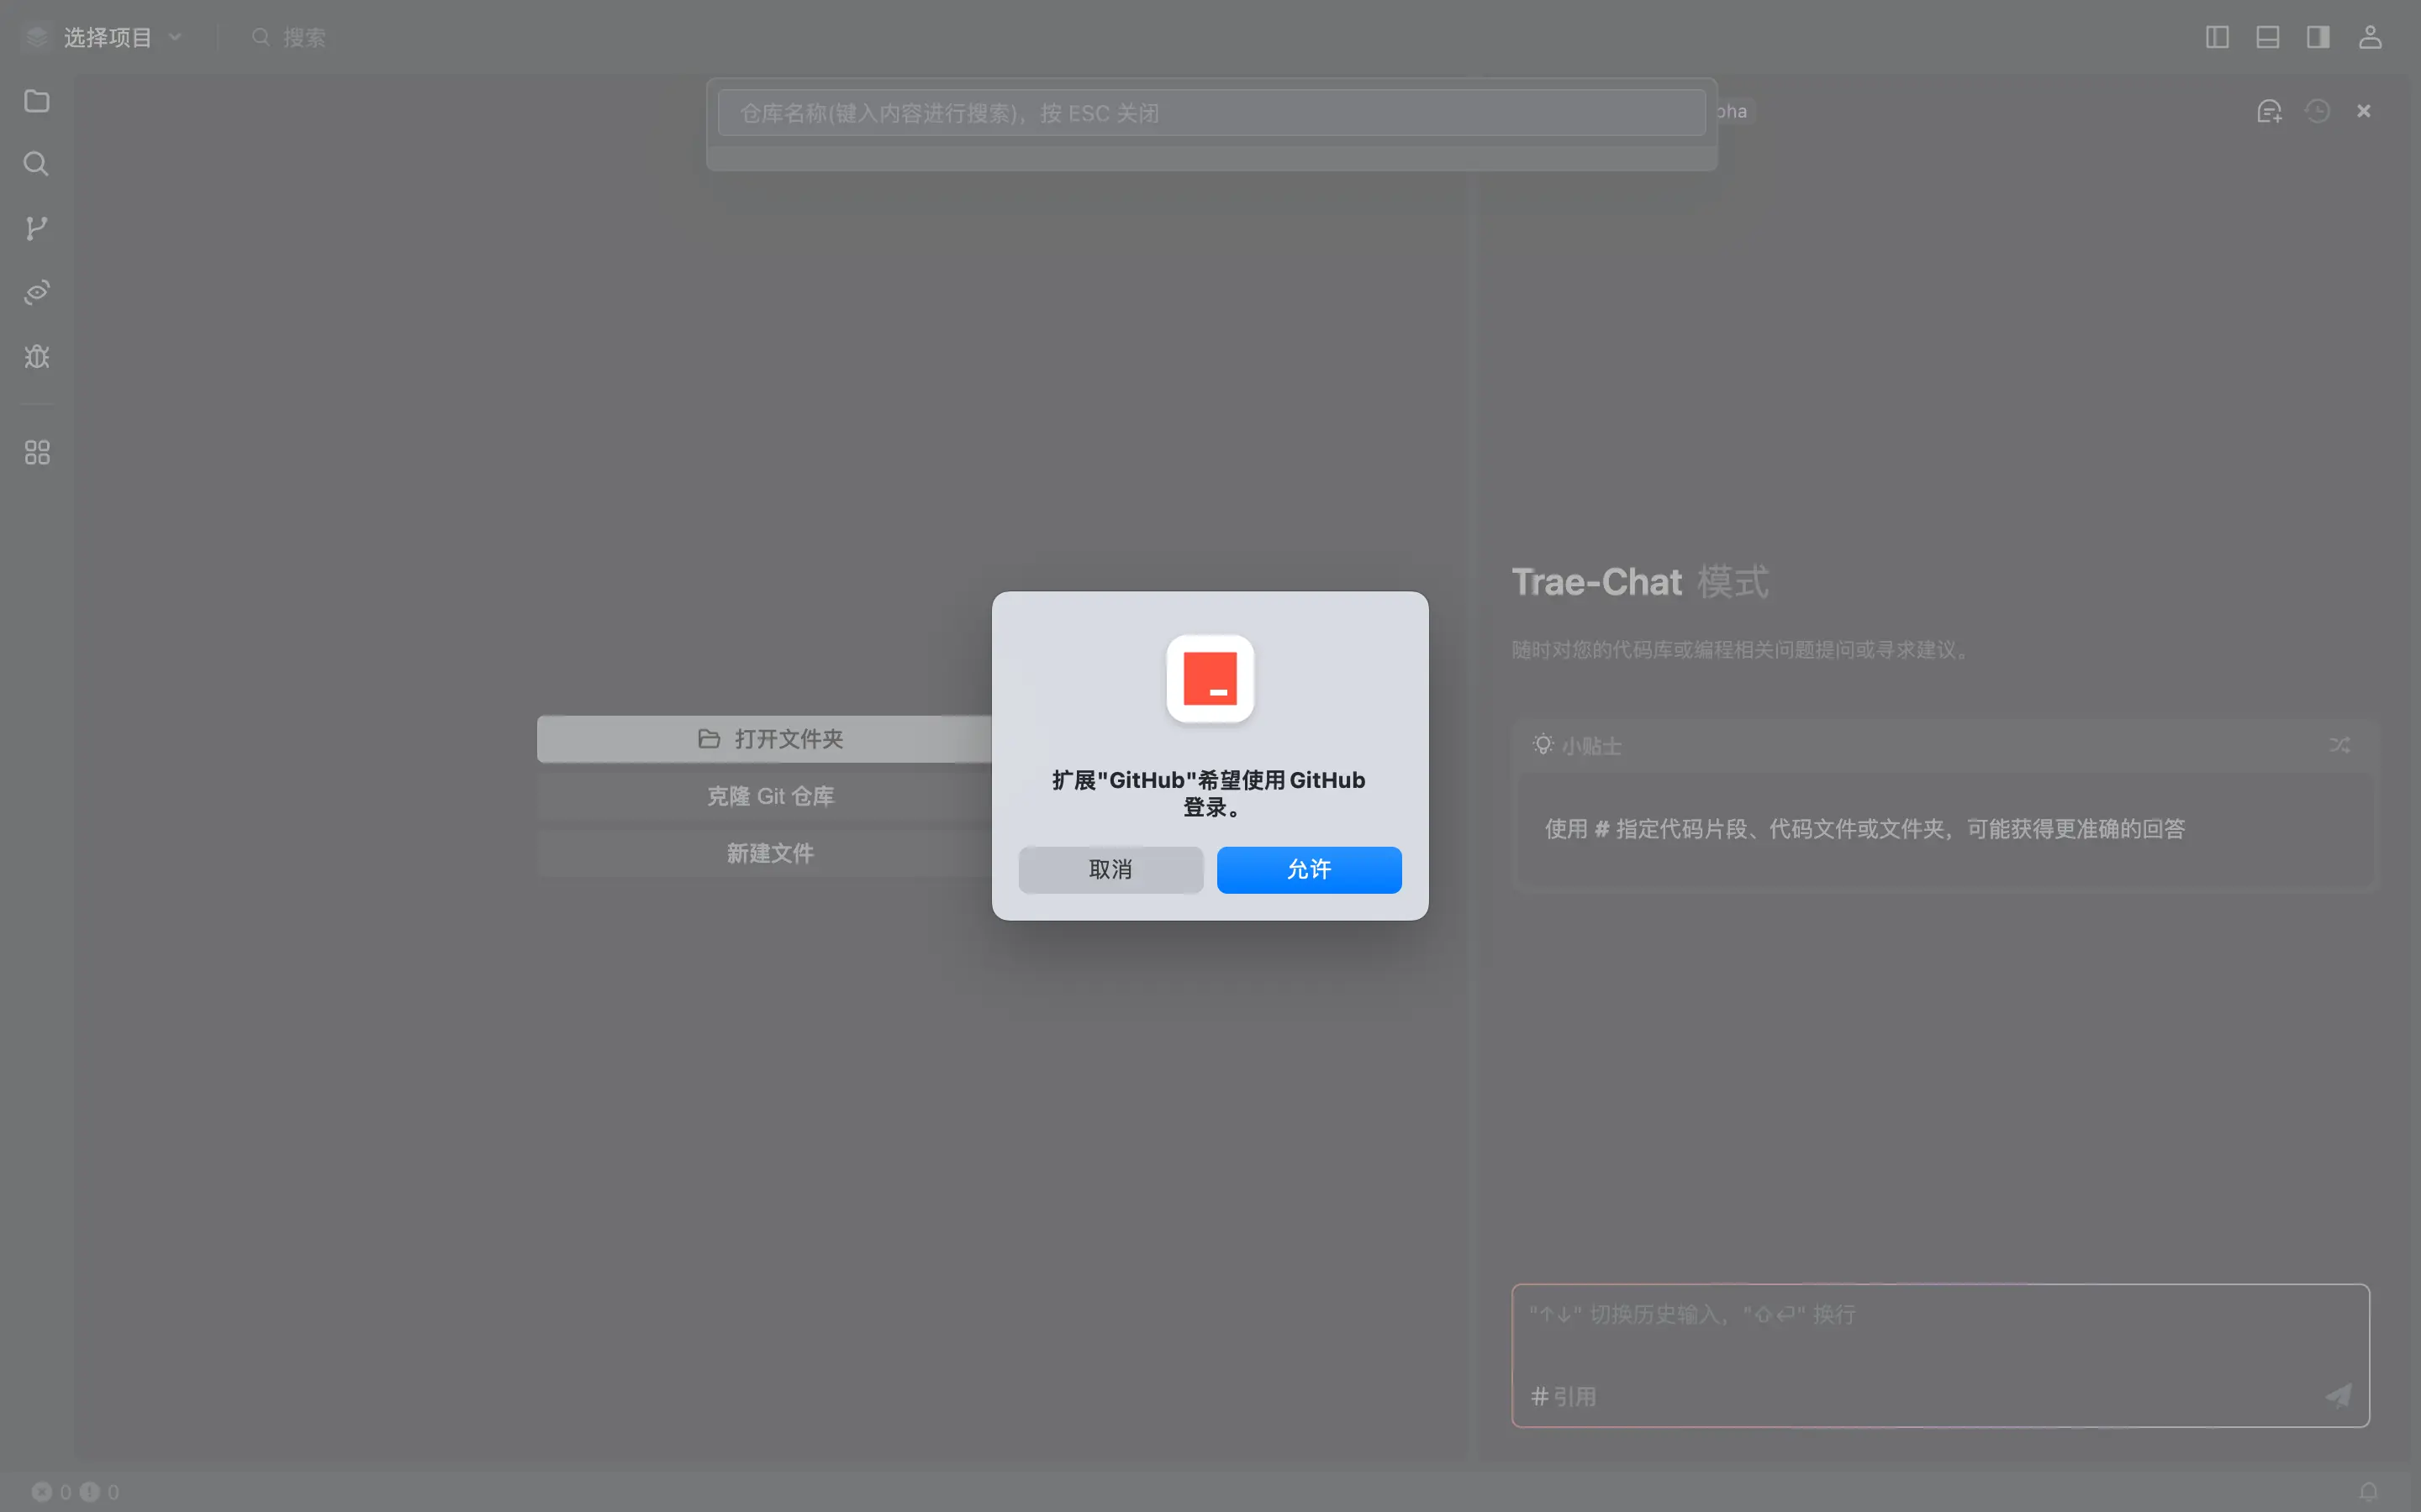Toggle the bottom panel layout icon

(x=2268, y=37)
